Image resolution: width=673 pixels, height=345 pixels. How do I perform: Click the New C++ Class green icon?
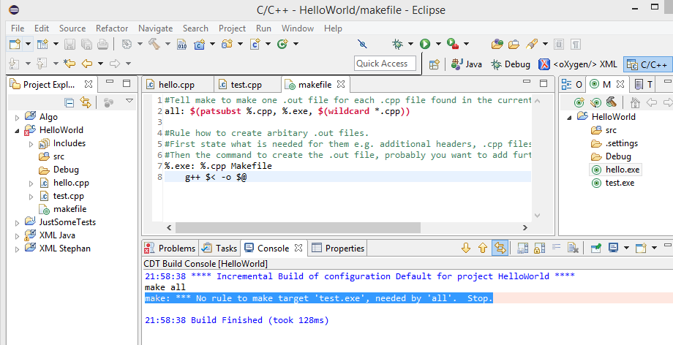(x=282, y=44)
